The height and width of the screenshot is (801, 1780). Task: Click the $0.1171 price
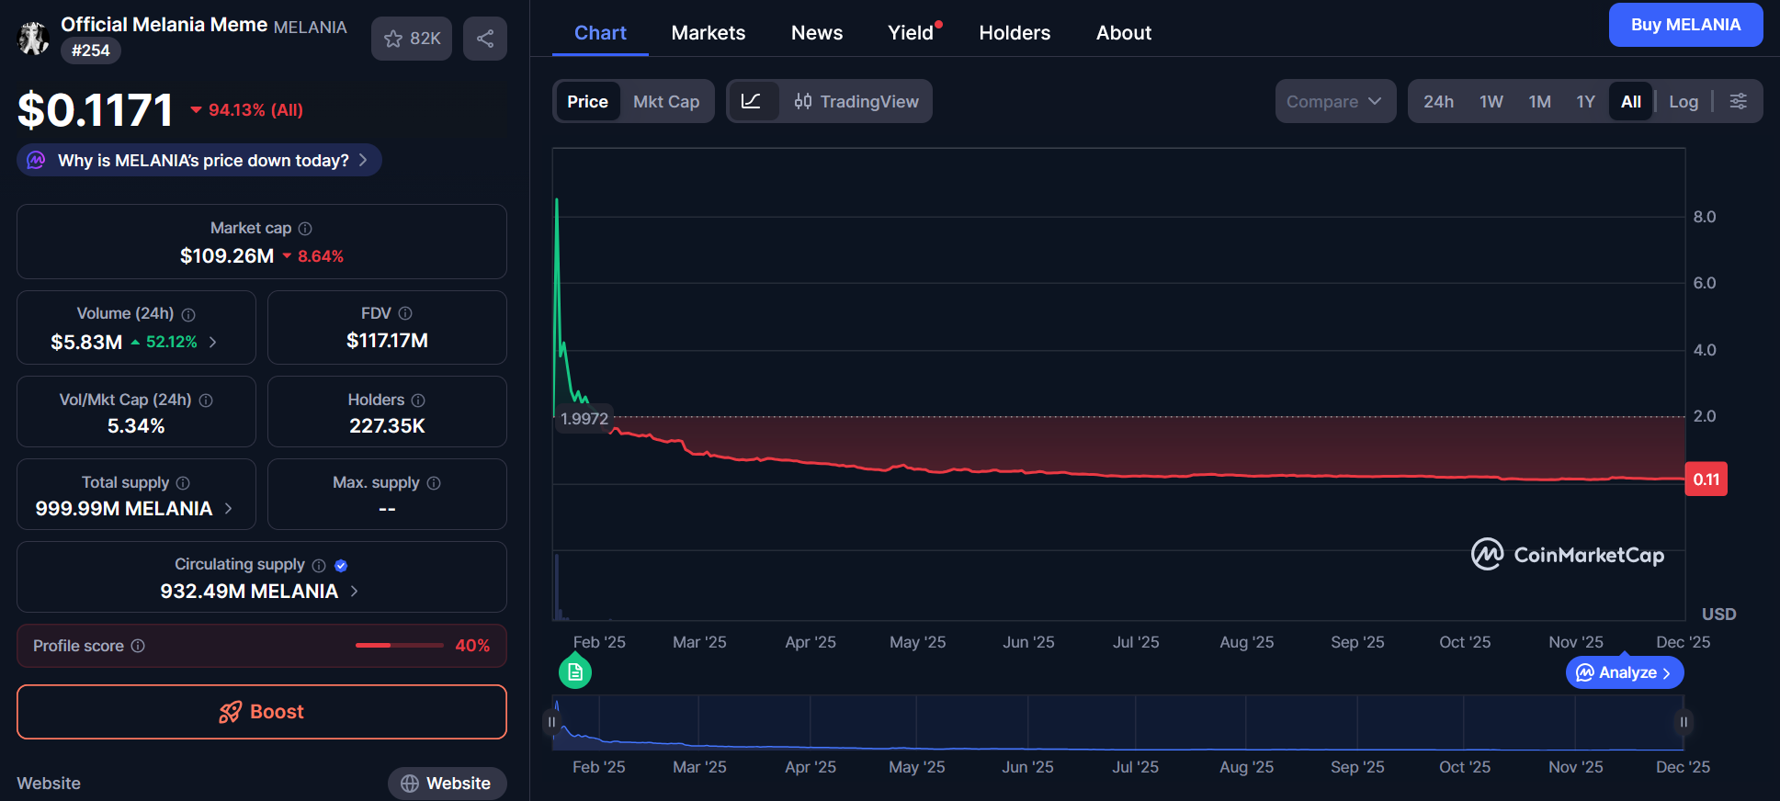click(96, 110)
